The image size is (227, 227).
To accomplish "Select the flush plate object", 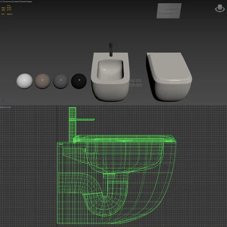I will [169, 11].
